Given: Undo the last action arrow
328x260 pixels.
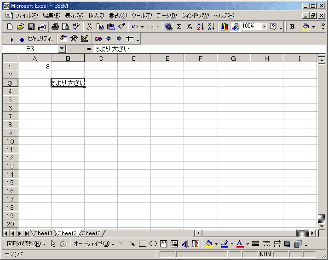Looking at the screenshot, I should tap(134, 27).
